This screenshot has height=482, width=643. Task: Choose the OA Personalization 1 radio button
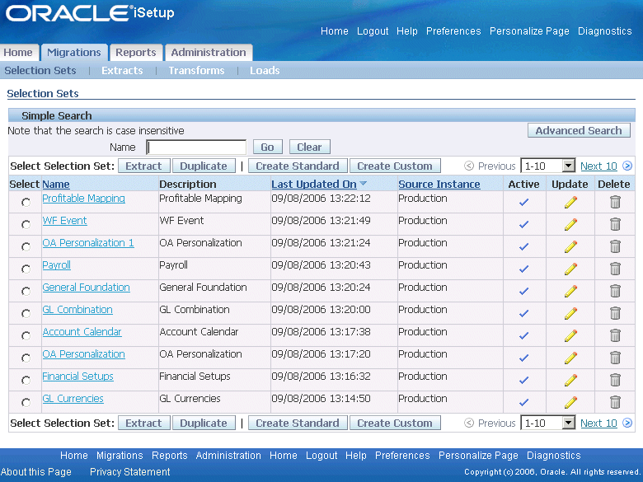pos(26,246)
